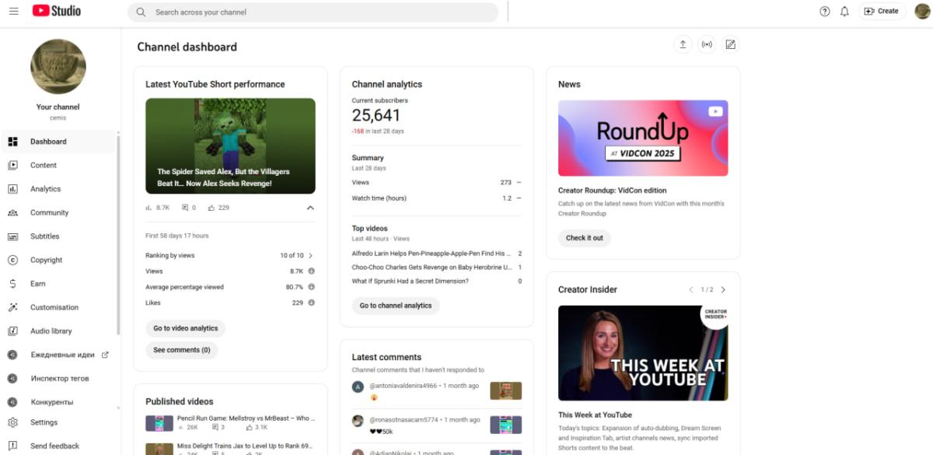
Task: Click the Customisation wand icon
Action: [12, 307]
